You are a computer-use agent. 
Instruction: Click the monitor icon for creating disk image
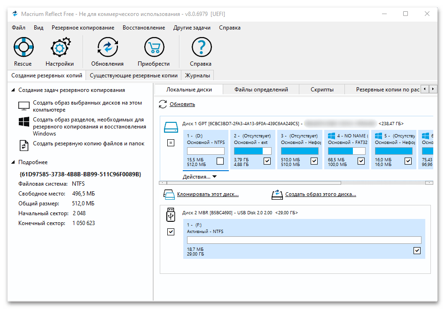pyautogui.click(x=23, y=106)
